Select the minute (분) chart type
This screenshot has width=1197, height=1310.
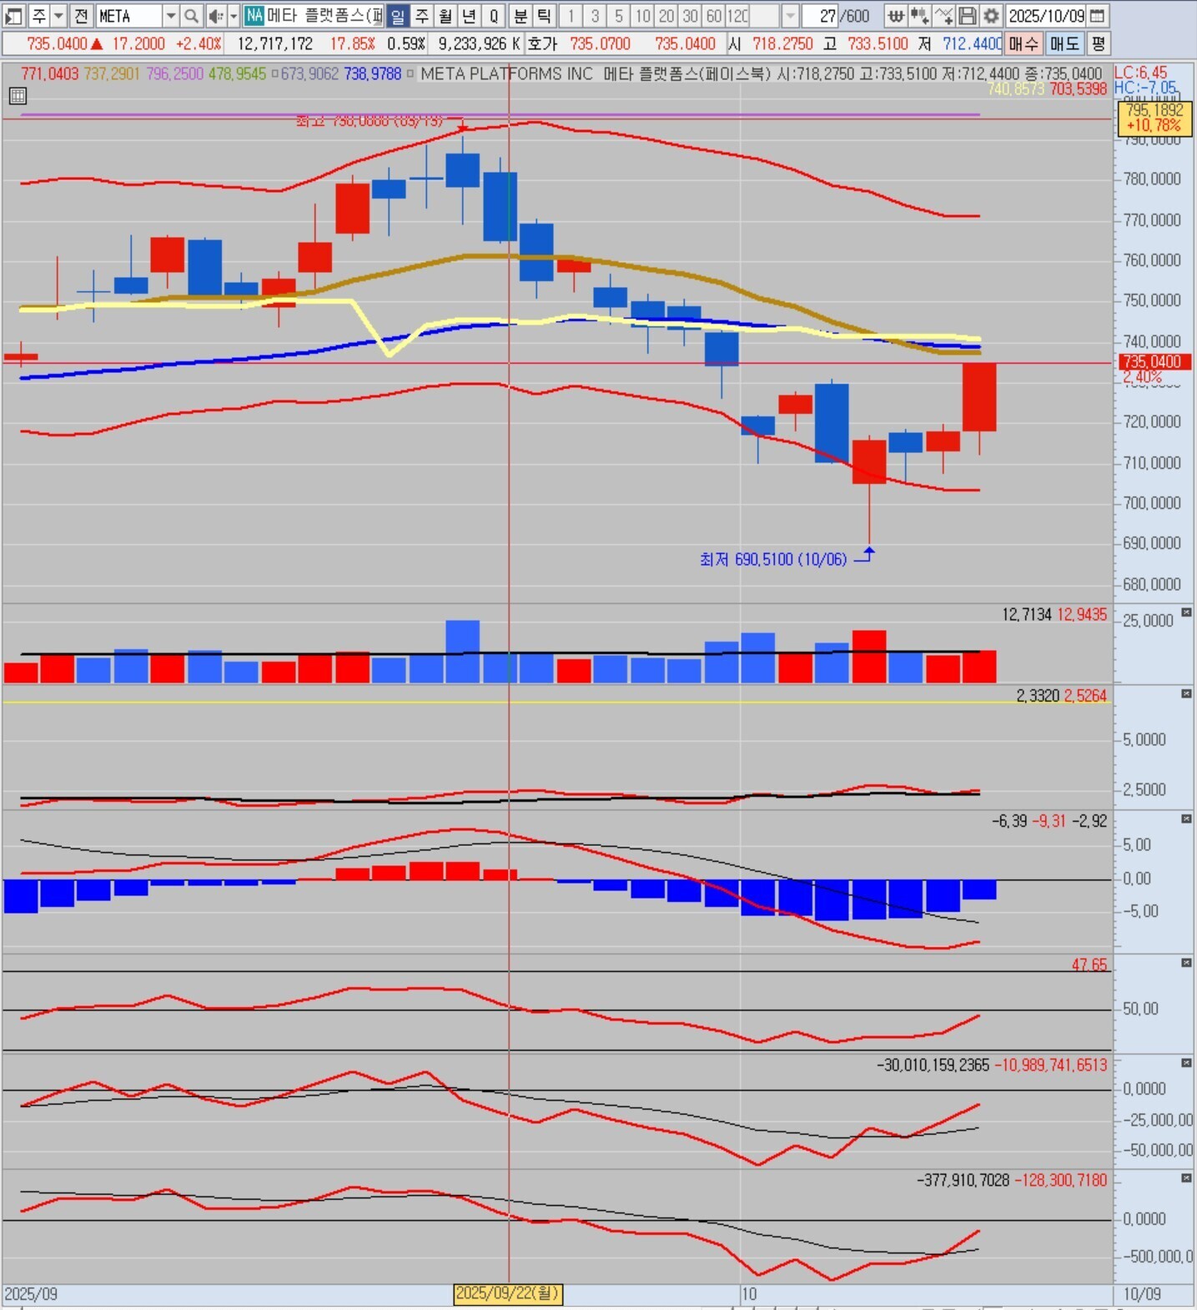pyautogui.click(x=521, y=16)
